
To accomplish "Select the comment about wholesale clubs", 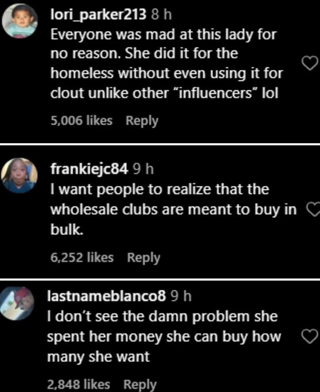I will tap(173, 210).
